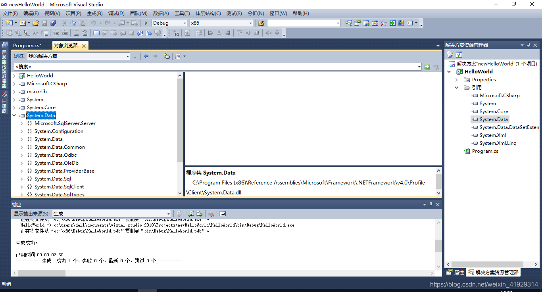The image size is (542, 292).
Task: Collapse 引用 folder in Solution Explorer
Action: click(456, 88)
